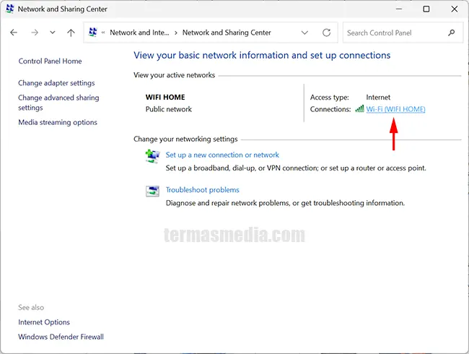Viewport: 469px width, 354px height.
Task: Select the Network and Inte... breadcrumb
Action: [x=139, y=33]
